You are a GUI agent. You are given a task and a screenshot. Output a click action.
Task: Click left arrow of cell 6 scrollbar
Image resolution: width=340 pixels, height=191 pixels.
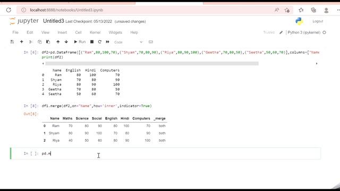tap(43, 64)
